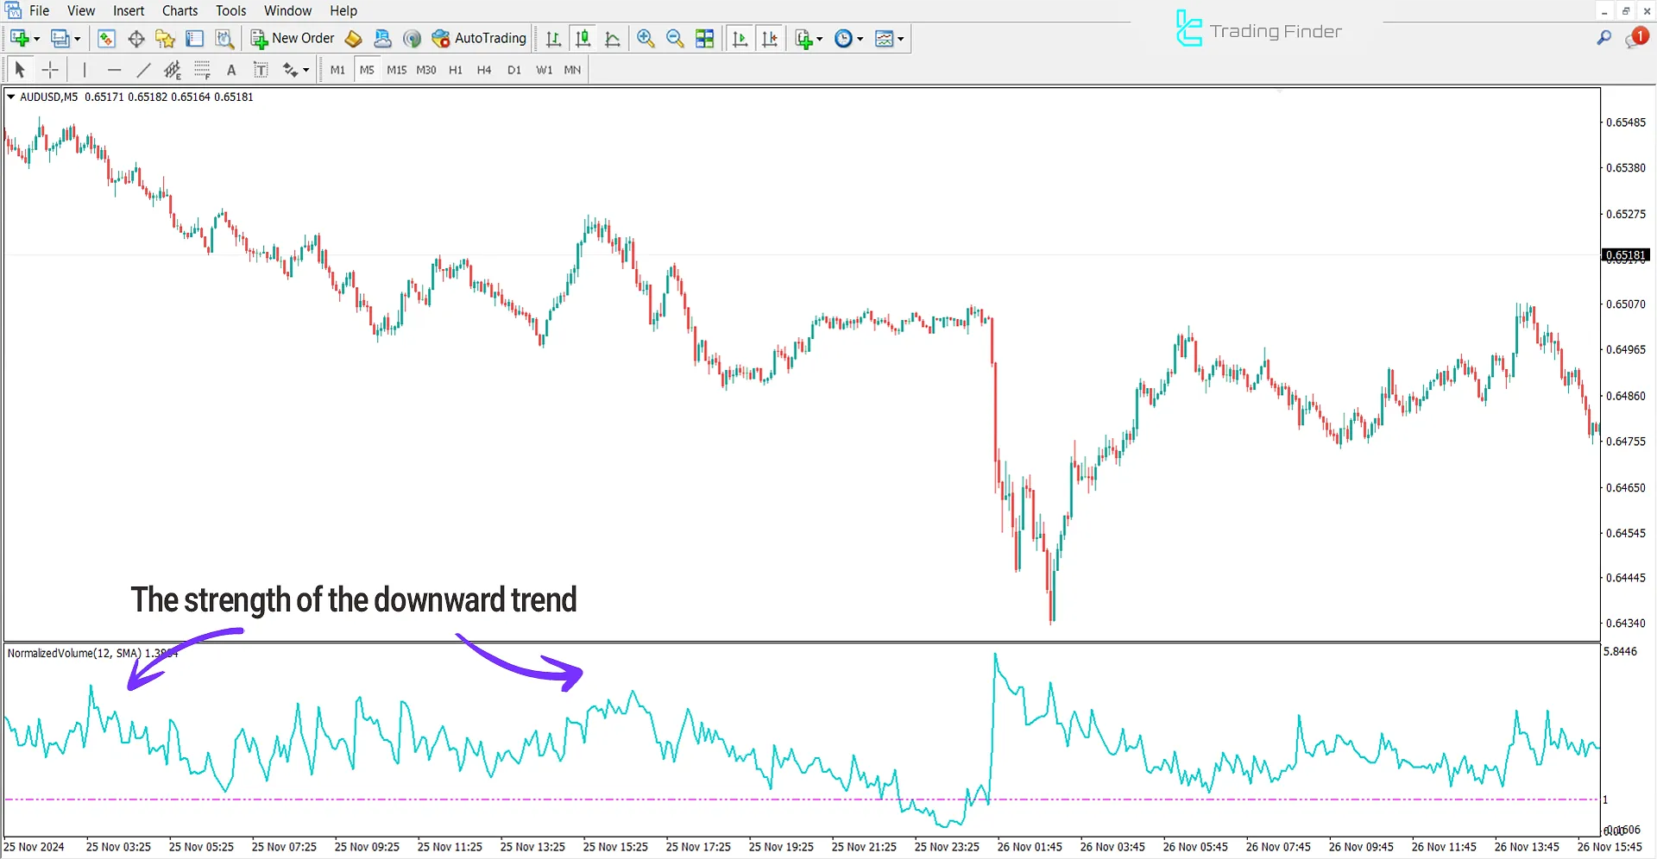Expand the chart periods dropdown
Screen dimensions: 1657x859
point(859,38)
